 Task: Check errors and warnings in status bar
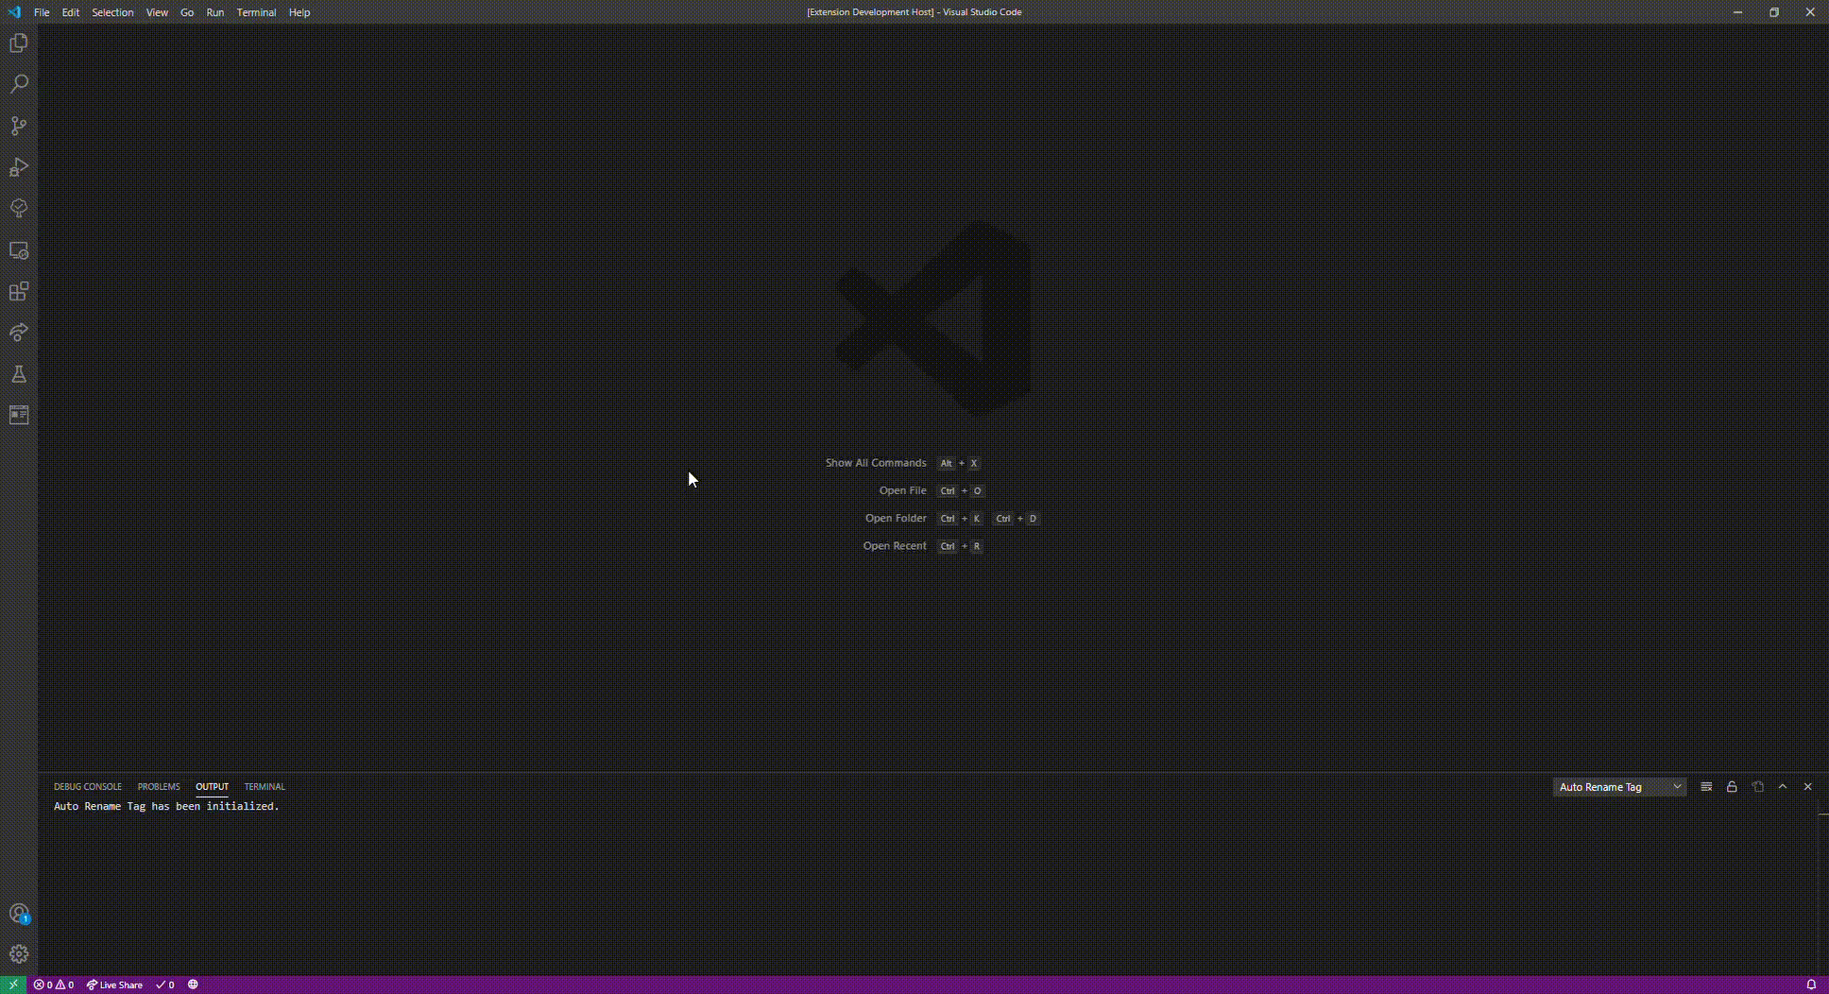tap(52, 985)
